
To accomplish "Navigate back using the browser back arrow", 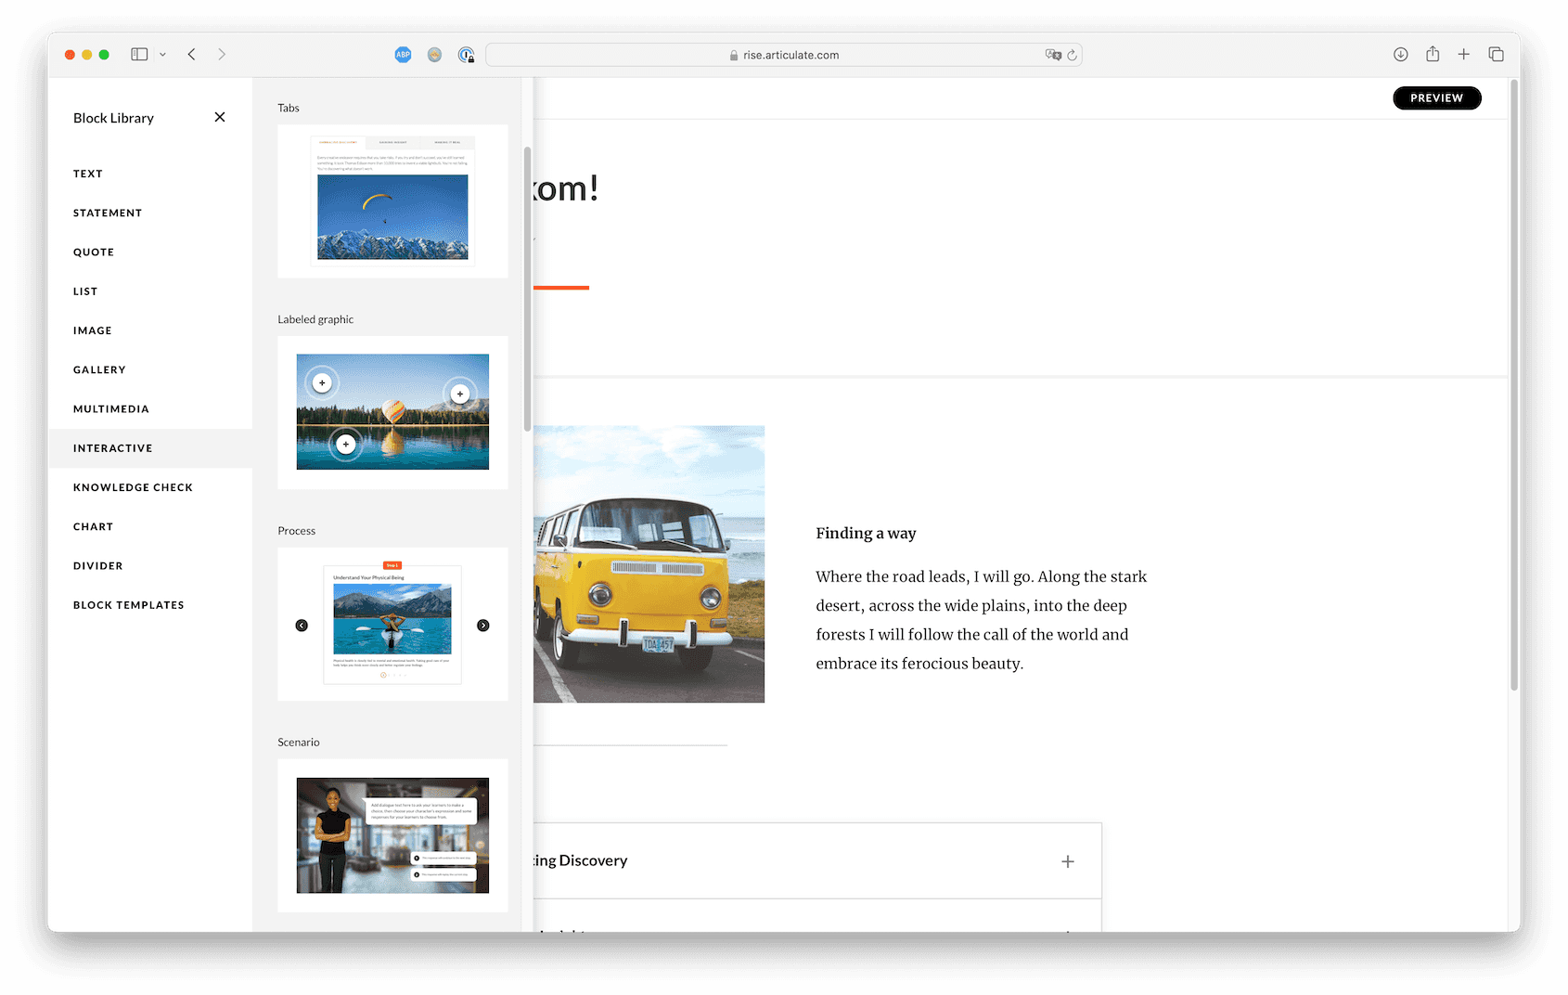I will click(192, 54).
